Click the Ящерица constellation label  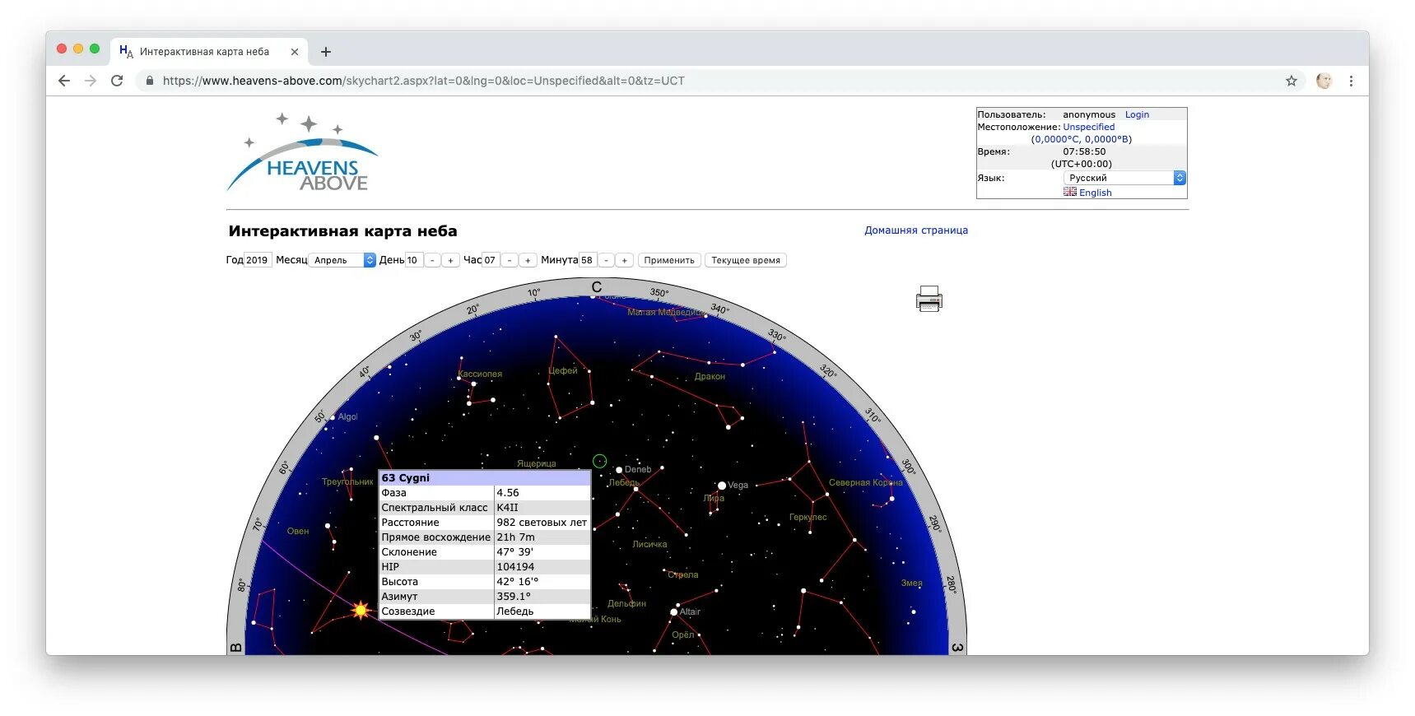(537, 463)
